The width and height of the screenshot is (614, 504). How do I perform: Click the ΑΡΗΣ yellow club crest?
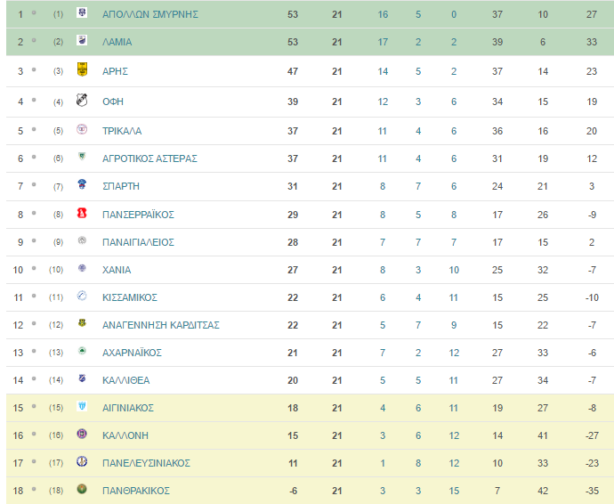coord(82,69)
